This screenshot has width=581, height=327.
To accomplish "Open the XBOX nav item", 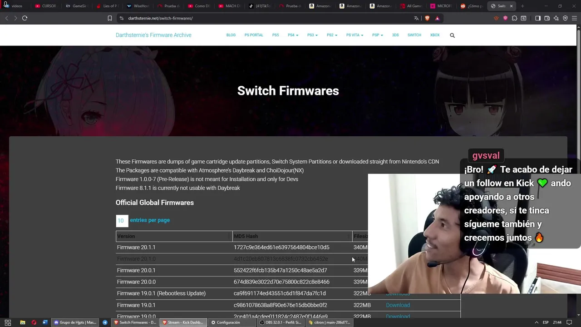I will pyautogui.click(x=435, y=35).
